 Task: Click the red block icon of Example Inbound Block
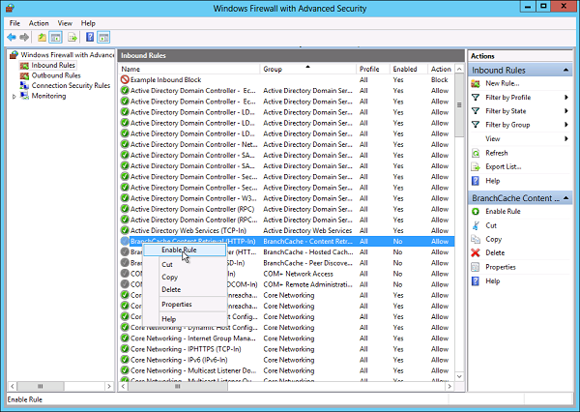125,79
